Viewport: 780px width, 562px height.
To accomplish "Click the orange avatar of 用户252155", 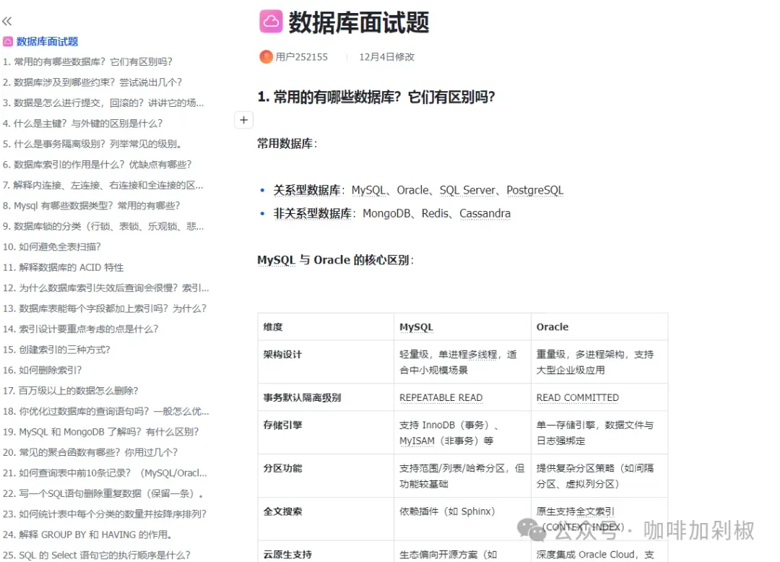I will point(266,56).
